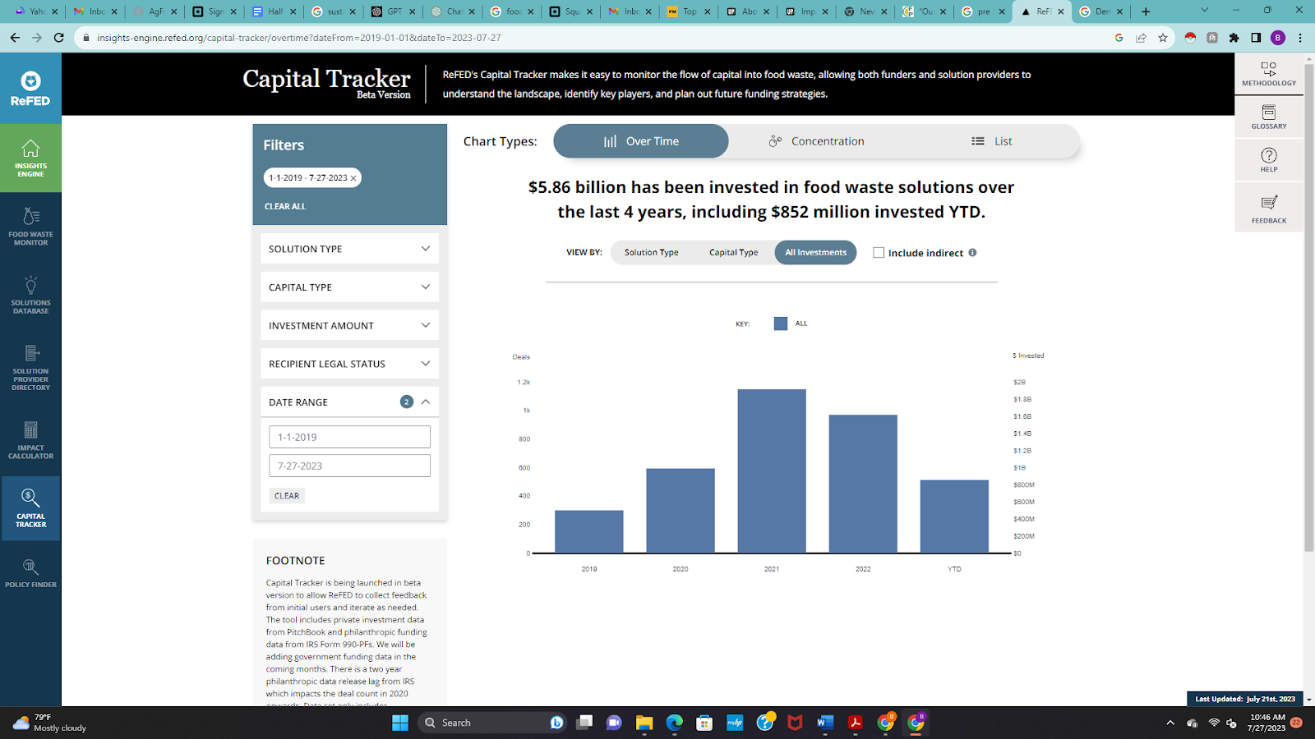This screenshot has height=739, width=1315.
Task: Click CLEAR ALL in the Filters panel
Action: tap(285, 206)
